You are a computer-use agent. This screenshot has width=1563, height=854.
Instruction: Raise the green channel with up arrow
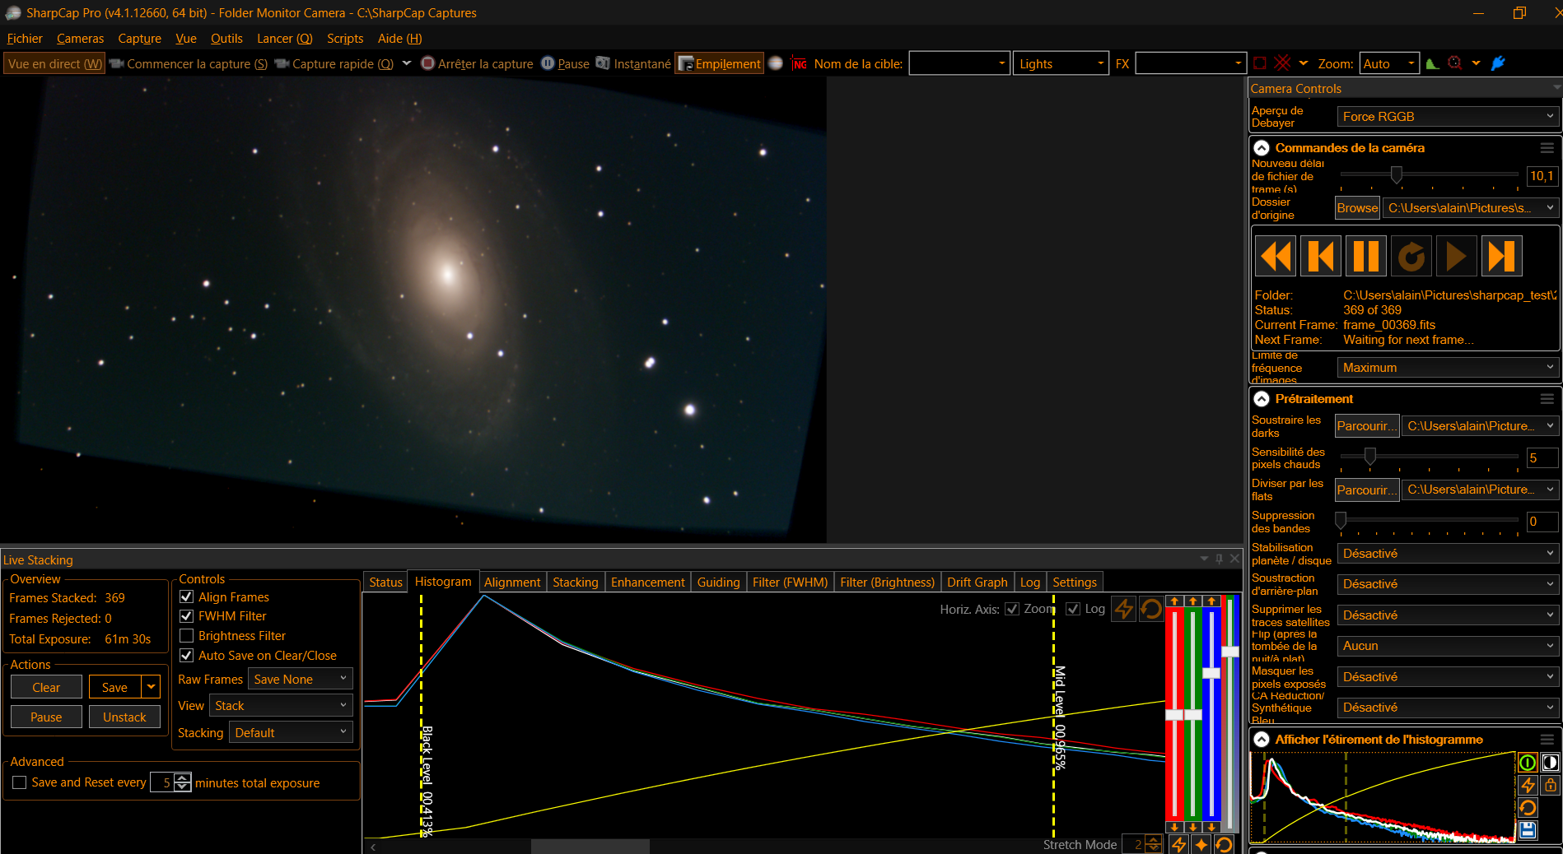point(1192,601)
